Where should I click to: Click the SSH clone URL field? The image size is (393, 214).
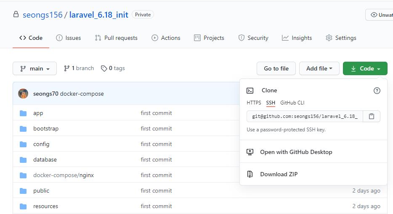click(x=305, y=116)
